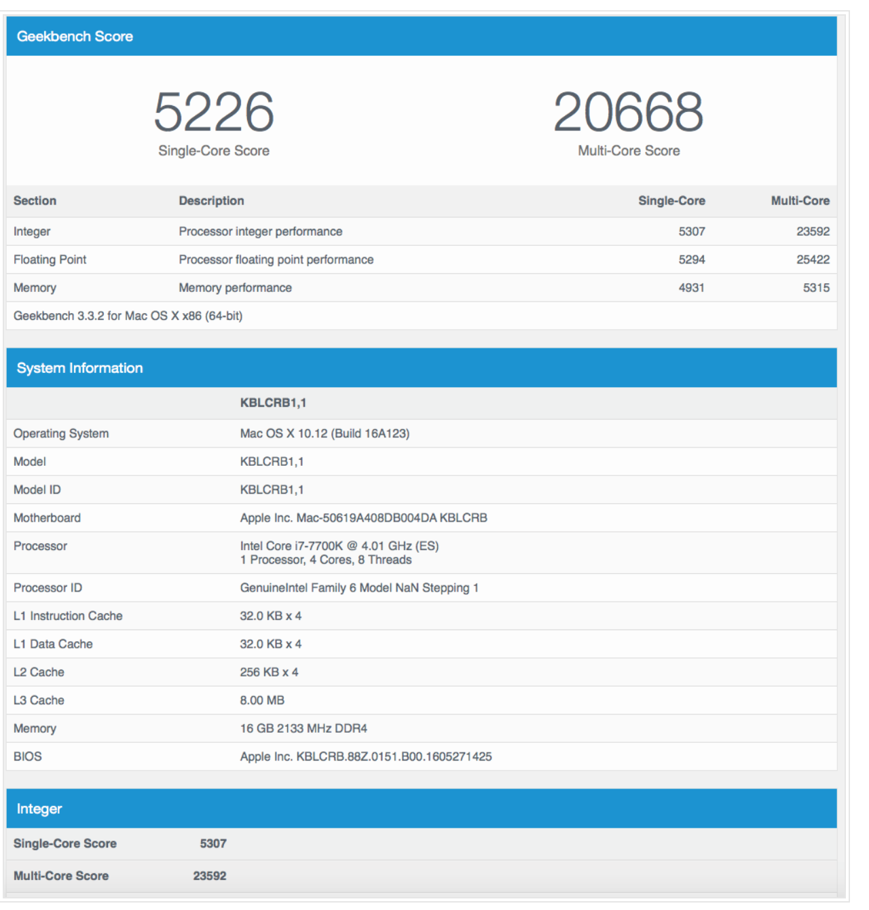869x910 pixels.
Task: Select the multi-core score 20668
Action: click(x=629, y=112)
